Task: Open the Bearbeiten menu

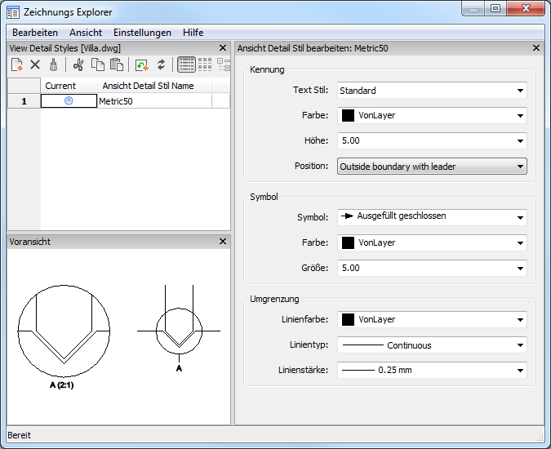Action: 35,33
